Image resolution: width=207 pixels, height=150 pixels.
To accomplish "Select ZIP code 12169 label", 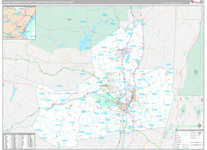I will tap(159, 116).
